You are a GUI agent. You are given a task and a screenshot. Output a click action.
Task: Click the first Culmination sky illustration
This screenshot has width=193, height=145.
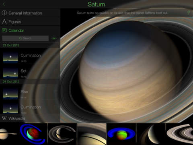(10, 58)
